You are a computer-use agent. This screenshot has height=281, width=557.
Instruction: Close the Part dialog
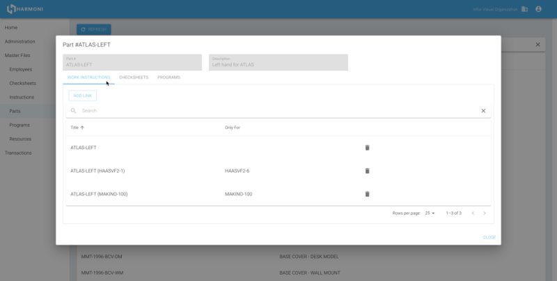(x=489, y=237)
